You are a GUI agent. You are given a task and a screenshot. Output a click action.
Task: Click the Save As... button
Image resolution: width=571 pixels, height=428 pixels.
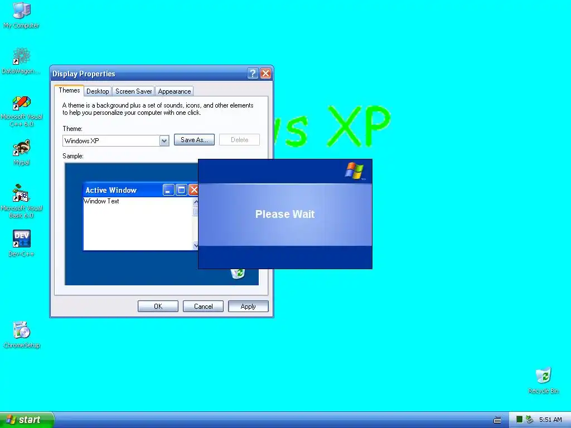(x=194, y=140)
